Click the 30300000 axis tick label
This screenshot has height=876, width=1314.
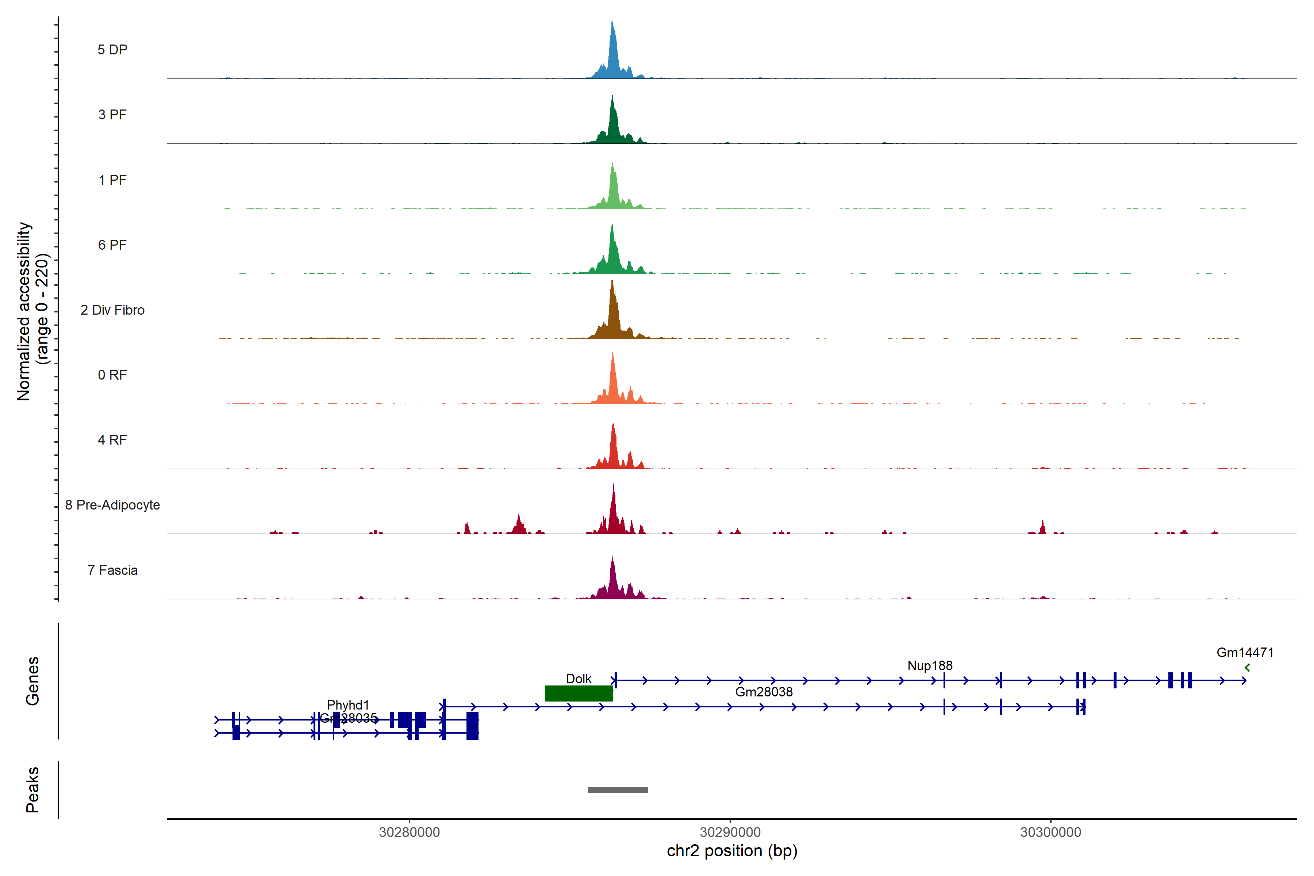1050,833
